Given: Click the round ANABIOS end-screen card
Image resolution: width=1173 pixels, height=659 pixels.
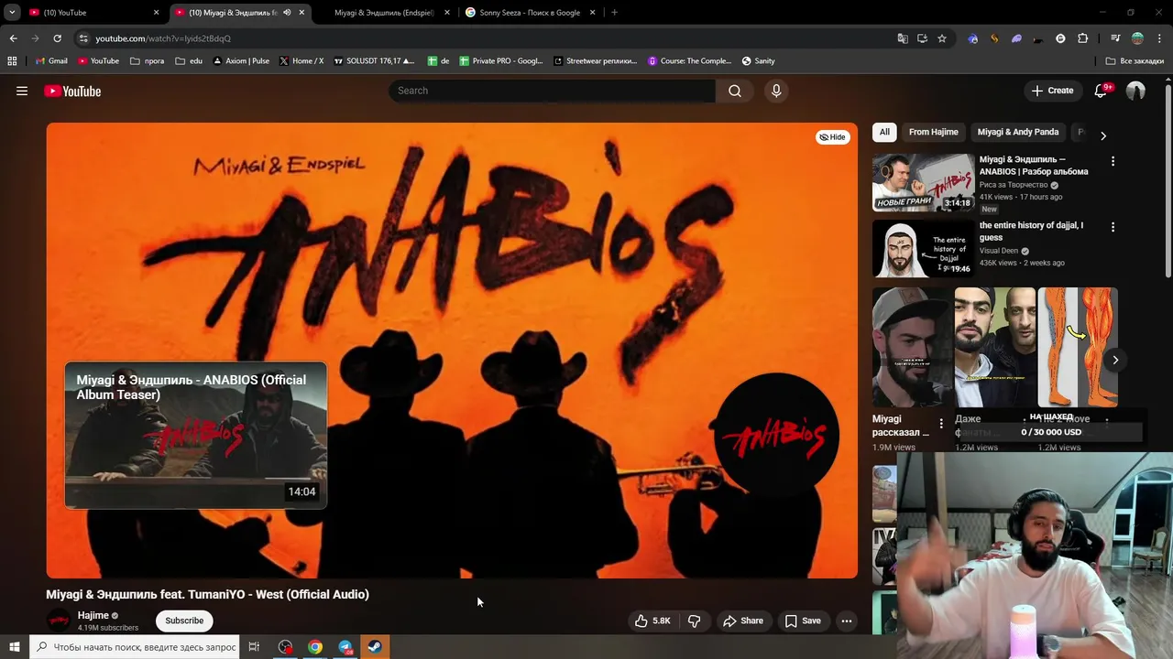Looking at the screenshot, I should click(x=776, y=435).
